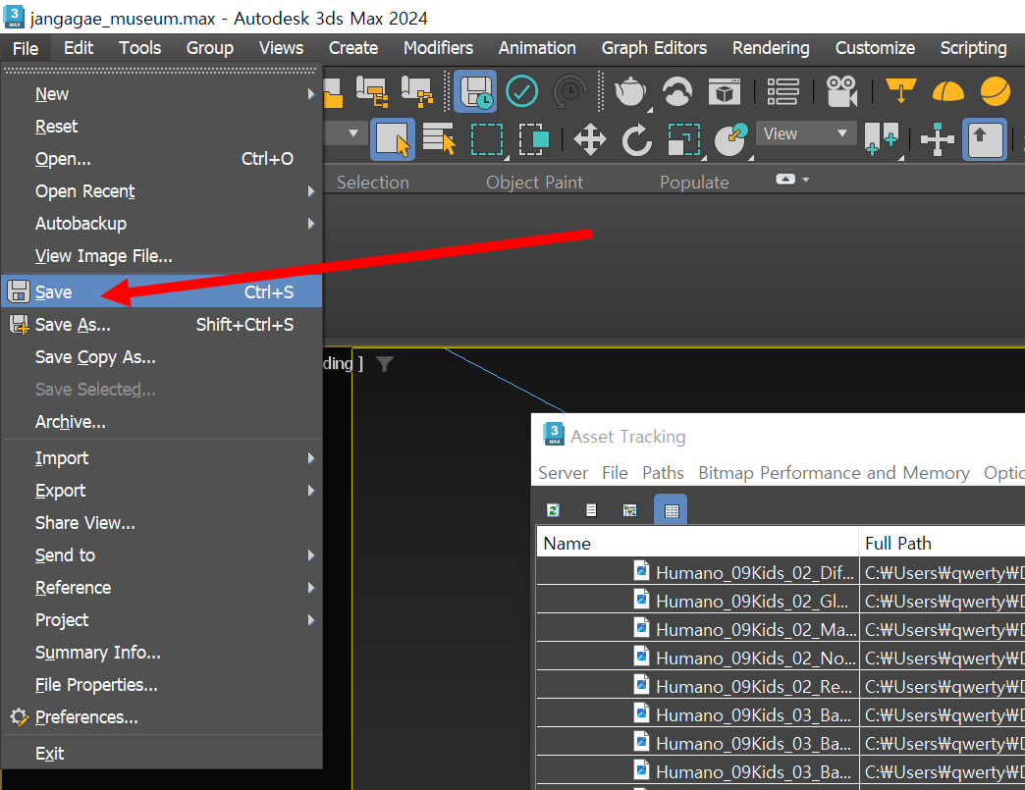This screenshot has width=1025, height=790.
Task: Open the Rendered Frame Window icon
Action: tap(725, 91)
